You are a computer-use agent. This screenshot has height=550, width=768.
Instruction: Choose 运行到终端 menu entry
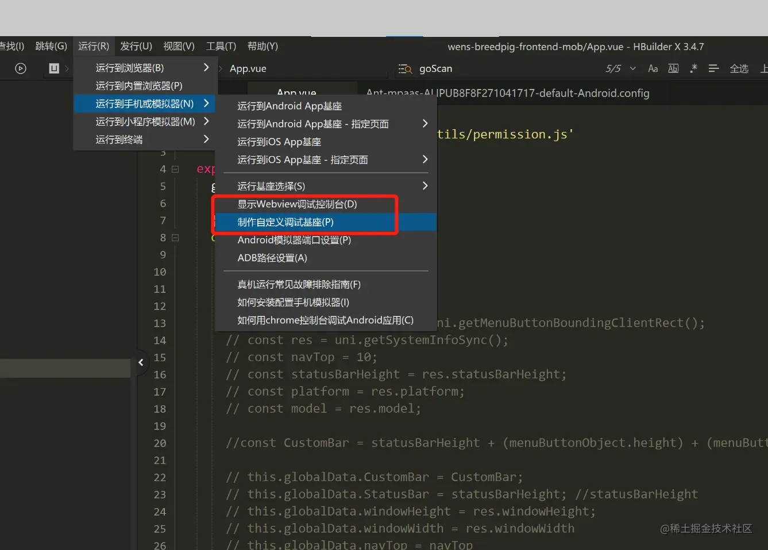click(x=145, y=140)
